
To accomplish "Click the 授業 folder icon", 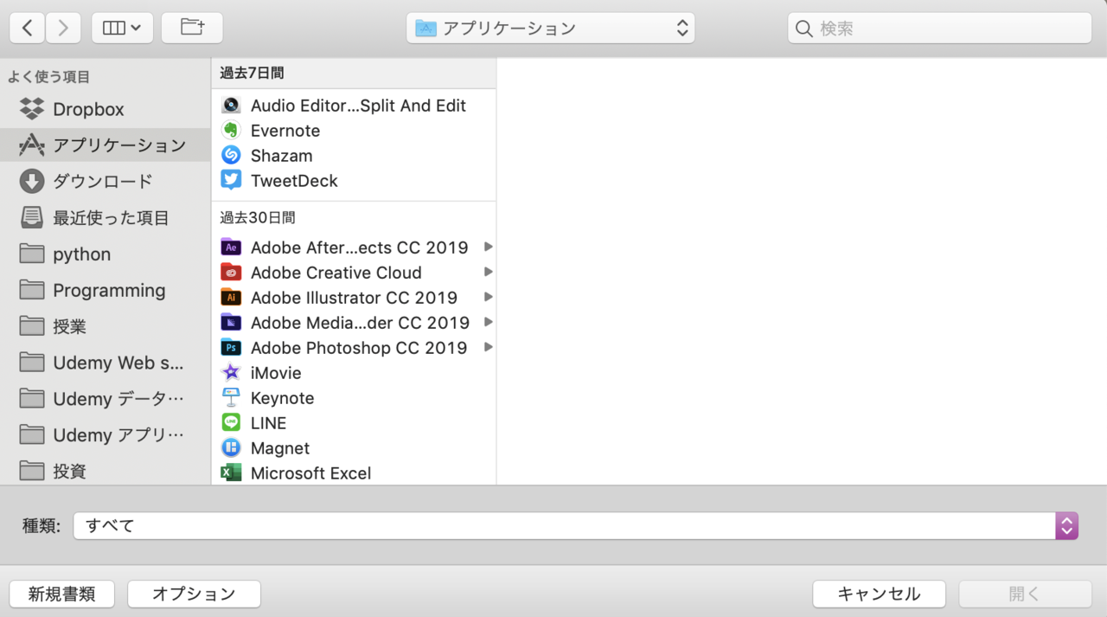I will [32, 327].
